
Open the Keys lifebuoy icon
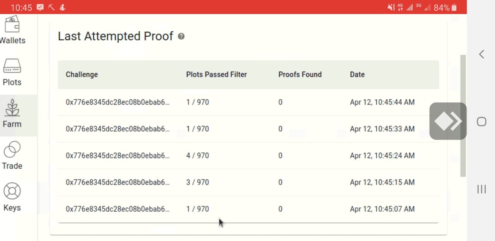pyautogui.click(x=12, y=191)
